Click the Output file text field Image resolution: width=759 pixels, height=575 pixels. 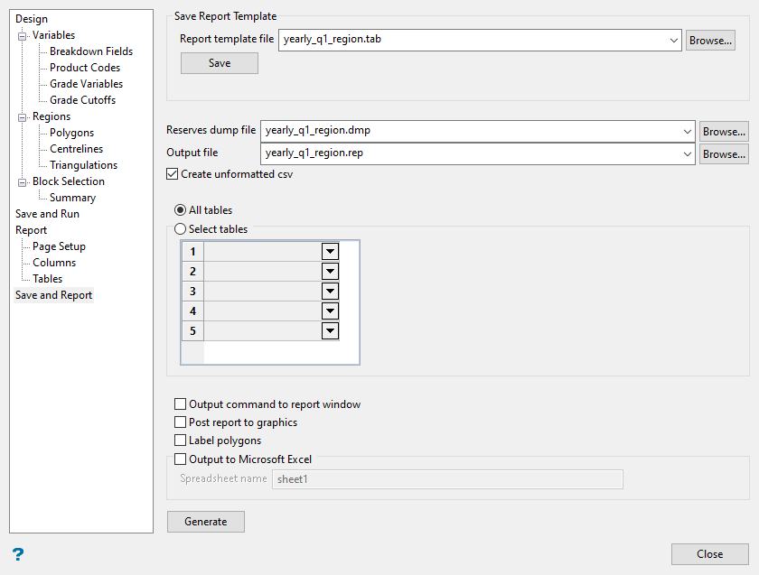(470, 153)
